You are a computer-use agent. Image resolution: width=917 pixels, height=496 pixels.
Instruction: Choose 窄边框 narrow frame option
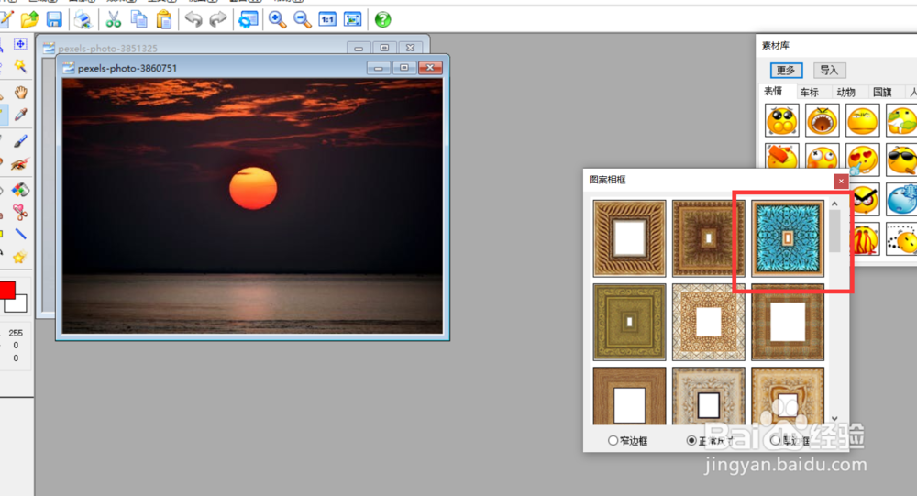coord(627,440)
